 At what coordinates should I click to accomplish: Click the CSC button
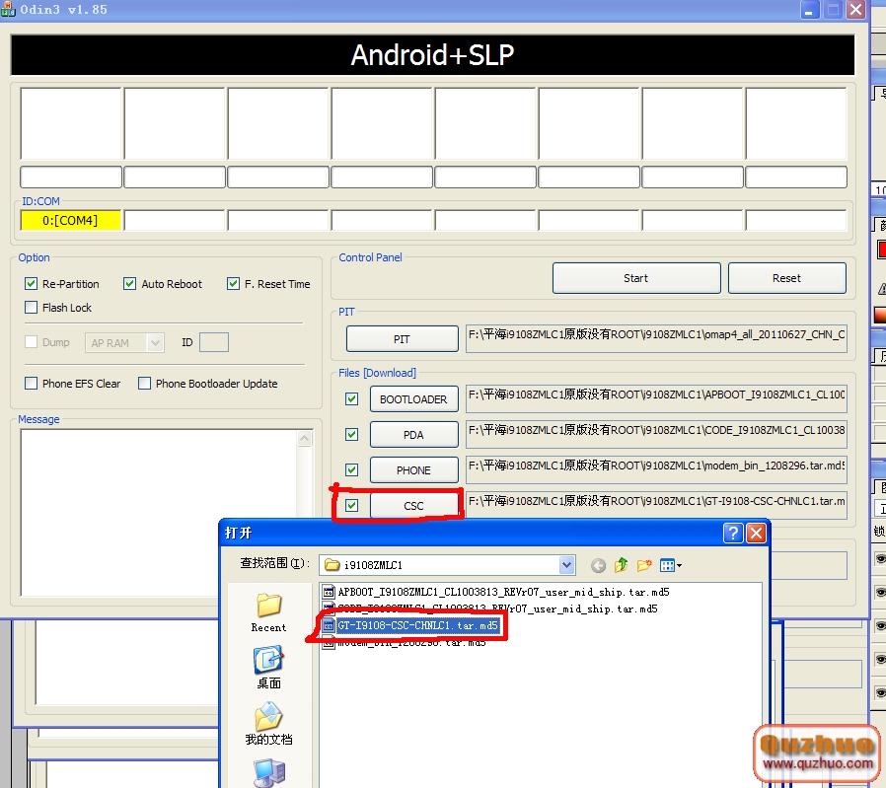[x=413, y=506]
